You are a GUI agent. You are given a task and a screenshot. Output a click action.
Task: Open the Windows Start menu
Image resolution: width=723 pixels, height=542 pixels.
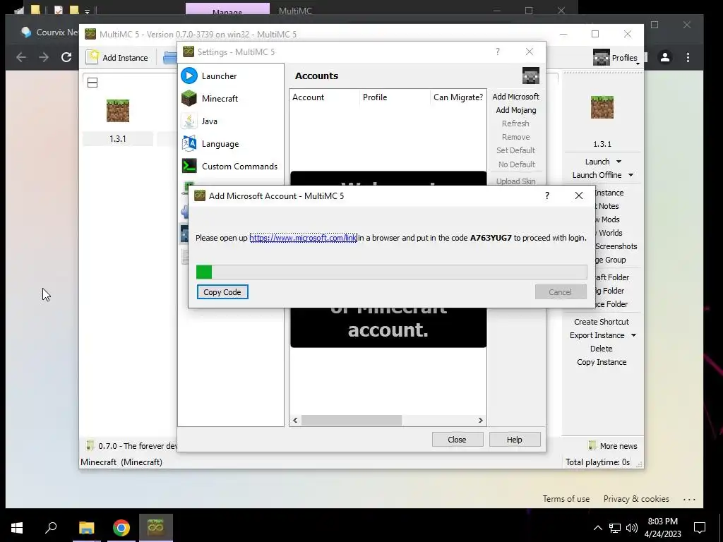17,528
